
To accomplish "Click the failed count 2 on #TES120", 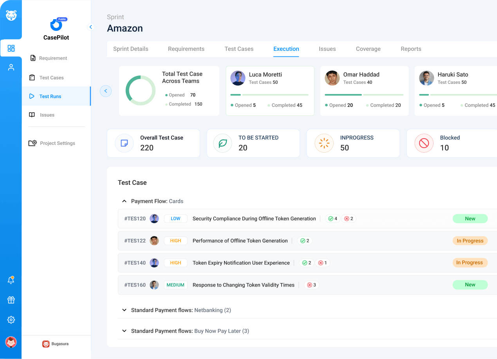I will [x=349, y=218].
